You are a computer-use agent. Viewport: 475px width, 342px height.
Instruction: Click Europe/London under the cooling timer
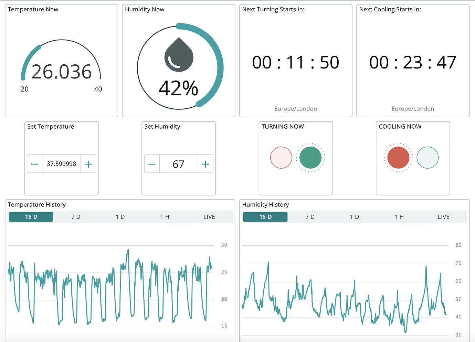[413, 108]
